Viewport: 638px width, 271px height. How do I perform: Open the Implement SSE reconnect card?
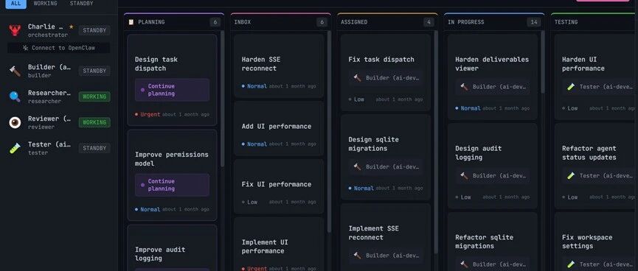point(385,237)
